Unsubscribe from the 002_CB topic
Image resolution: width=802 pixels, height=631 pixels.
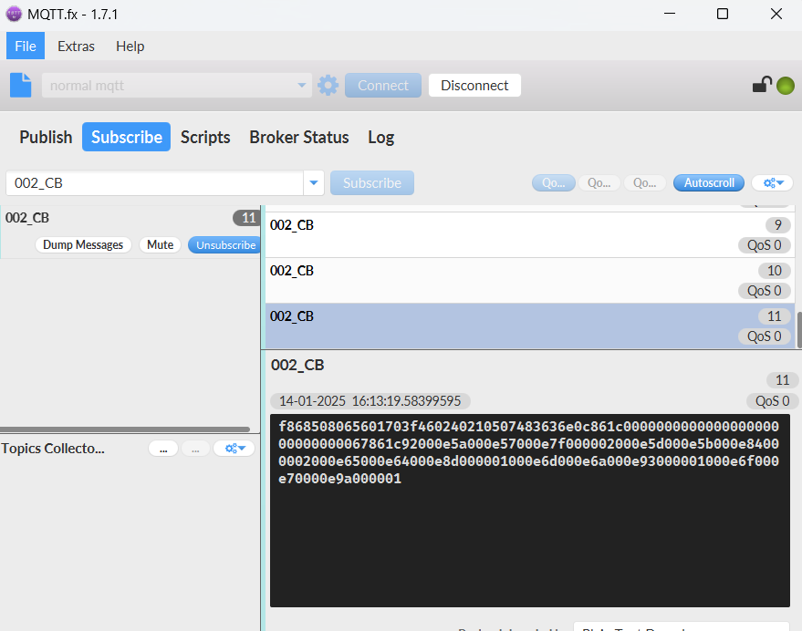(225, 245)
